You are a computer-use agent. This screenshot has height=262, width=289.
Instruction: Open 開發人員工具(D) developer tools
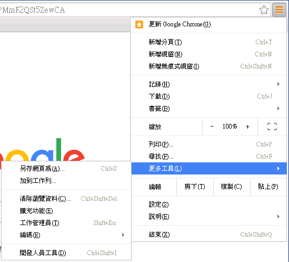tap(66, 253)
